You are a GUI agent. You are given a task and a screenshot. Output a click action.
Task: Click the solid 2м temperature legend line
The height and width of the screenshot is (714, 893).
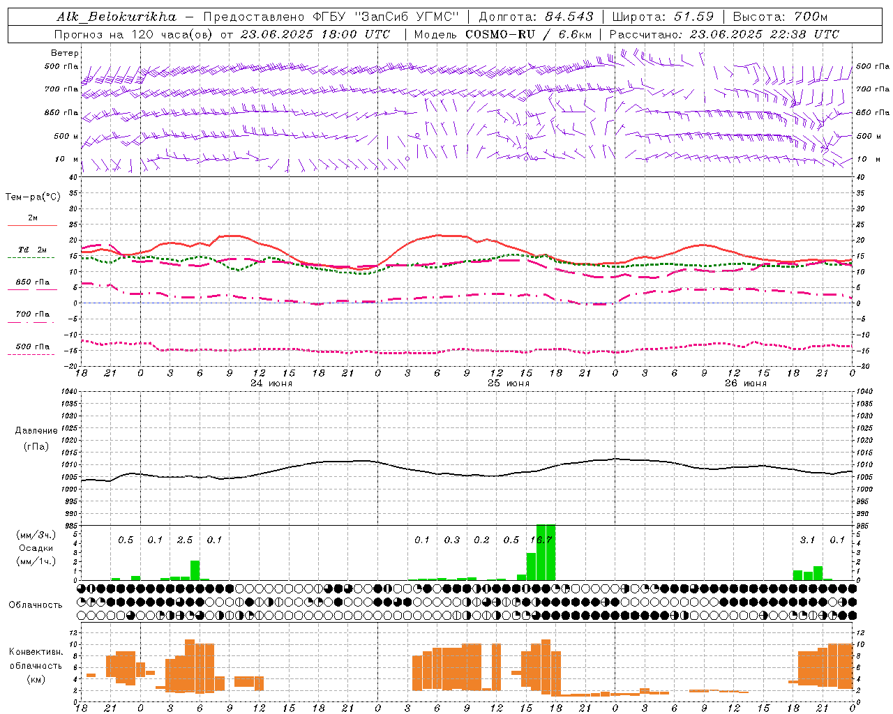click(32, 225)
